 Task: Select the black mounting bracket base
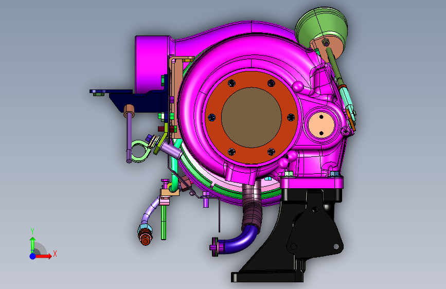click(267, 277)
